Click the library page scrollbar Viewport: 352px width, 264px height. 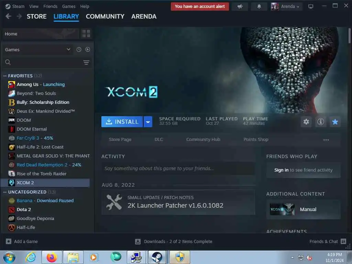pos(350,36)
